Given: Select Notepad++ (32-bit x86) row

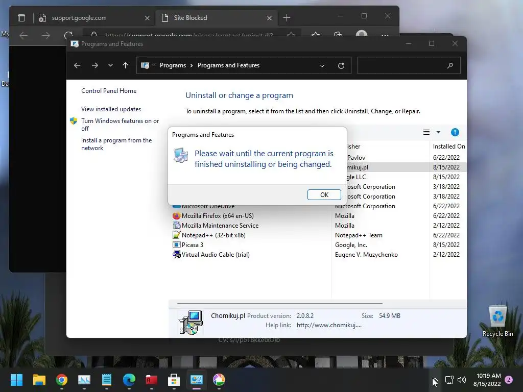Looking at the screenshot, I should 213,235.
